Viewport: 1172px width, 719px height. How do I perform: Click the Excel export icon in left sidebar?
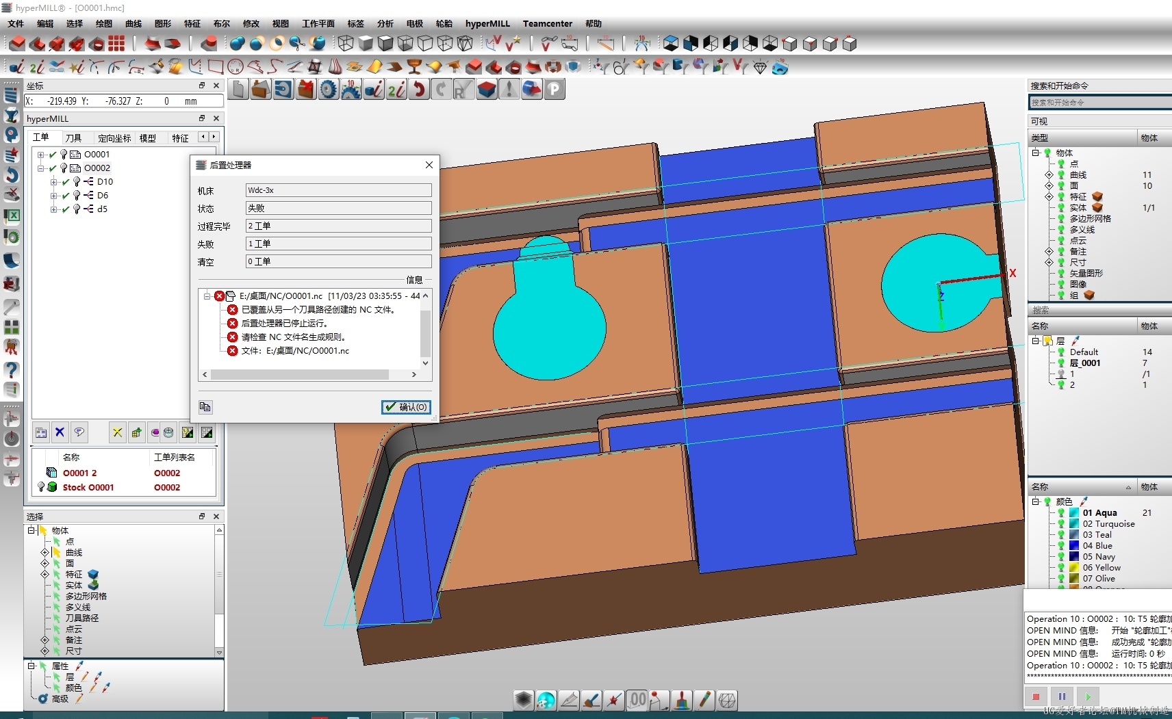click(11, 215)
